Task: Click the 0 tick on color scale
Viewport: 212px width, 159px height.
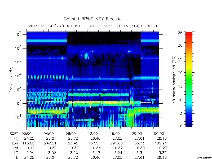Action: pos(181,126)
